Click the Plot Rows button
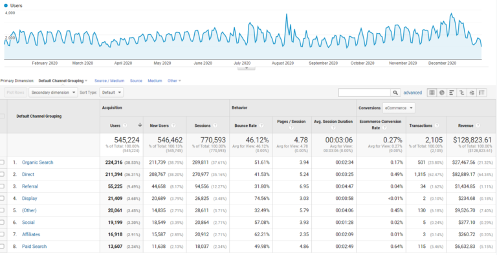 pos(16,93)
